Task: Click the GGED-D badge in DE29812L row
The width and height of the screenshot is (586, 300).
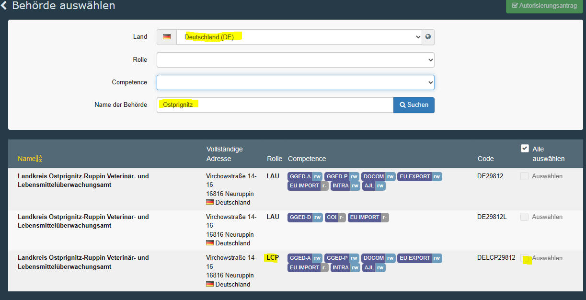Action: point(305,218)
